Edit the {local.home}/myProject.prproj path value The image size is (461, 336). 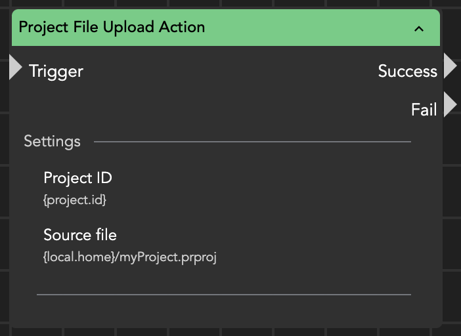(129, 257)
